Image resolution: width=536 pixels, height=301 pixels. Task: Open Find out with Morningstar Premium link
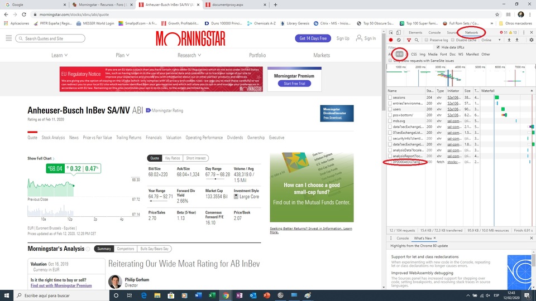coord(61,285)
